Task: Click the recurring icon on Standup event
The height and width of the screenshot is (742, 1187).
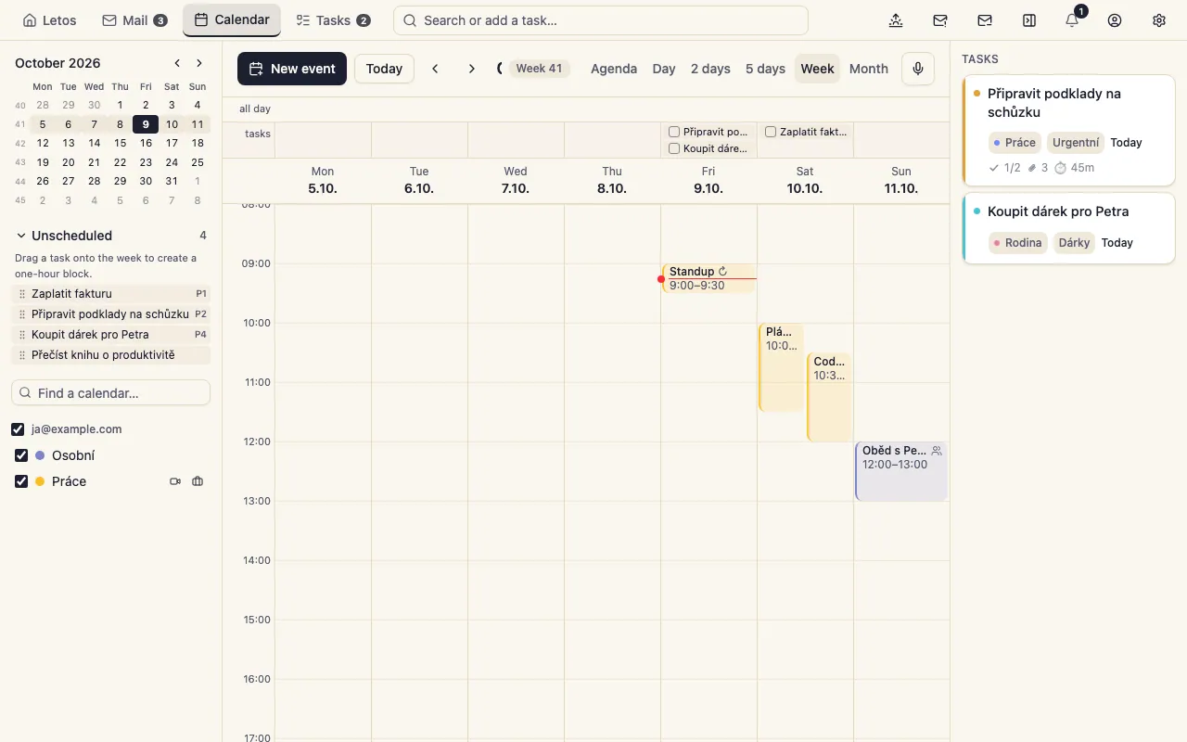Action: click(723, 272)
